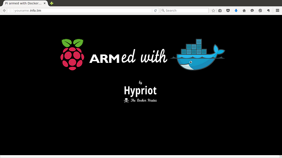The width and height of the screenshot is (282, 158).
Task: Close the 'Pi armed with Docker' tab
Action: (x=45, y=3)
